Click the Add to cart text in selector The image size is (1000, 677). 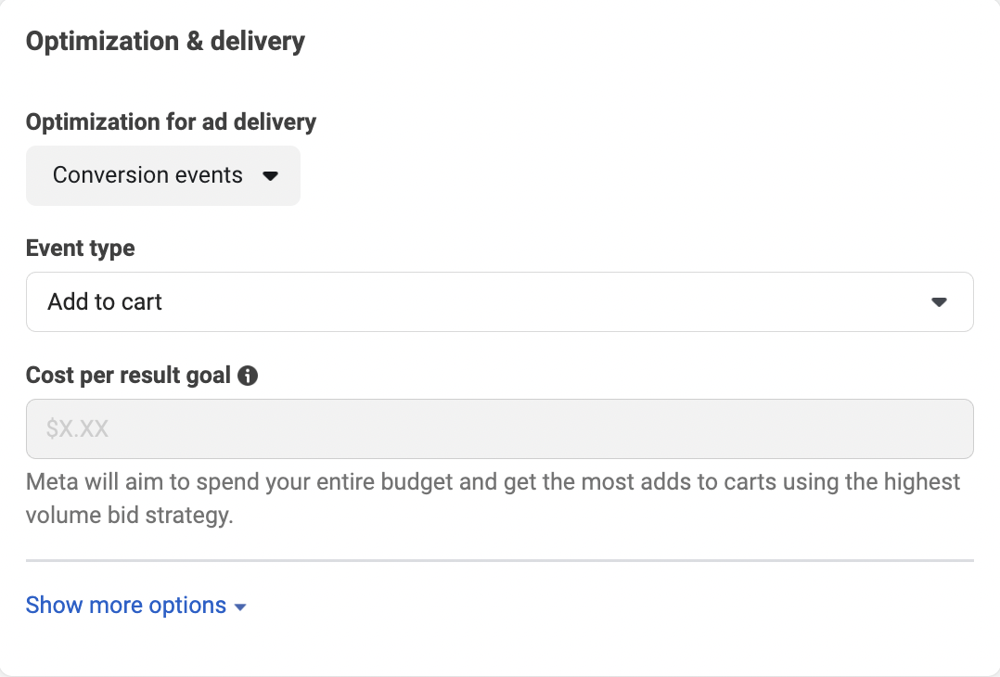point(105,301)
